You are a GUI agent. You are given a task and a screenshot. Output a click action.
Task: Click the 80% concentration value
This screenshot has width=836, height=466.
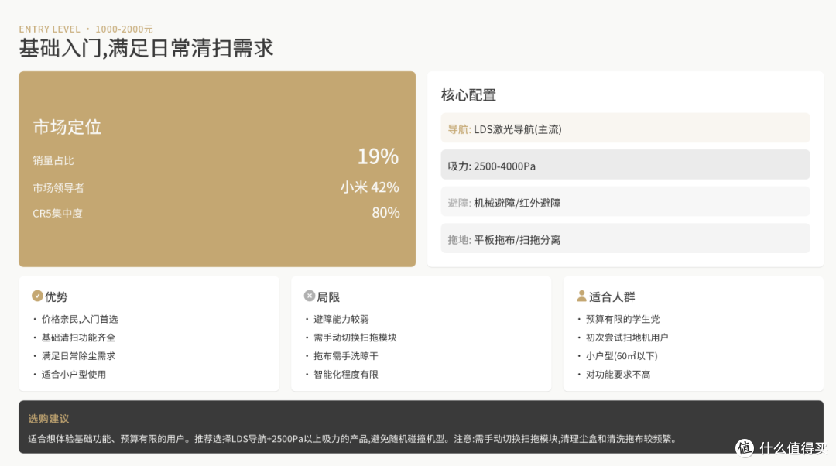point(386,213)
